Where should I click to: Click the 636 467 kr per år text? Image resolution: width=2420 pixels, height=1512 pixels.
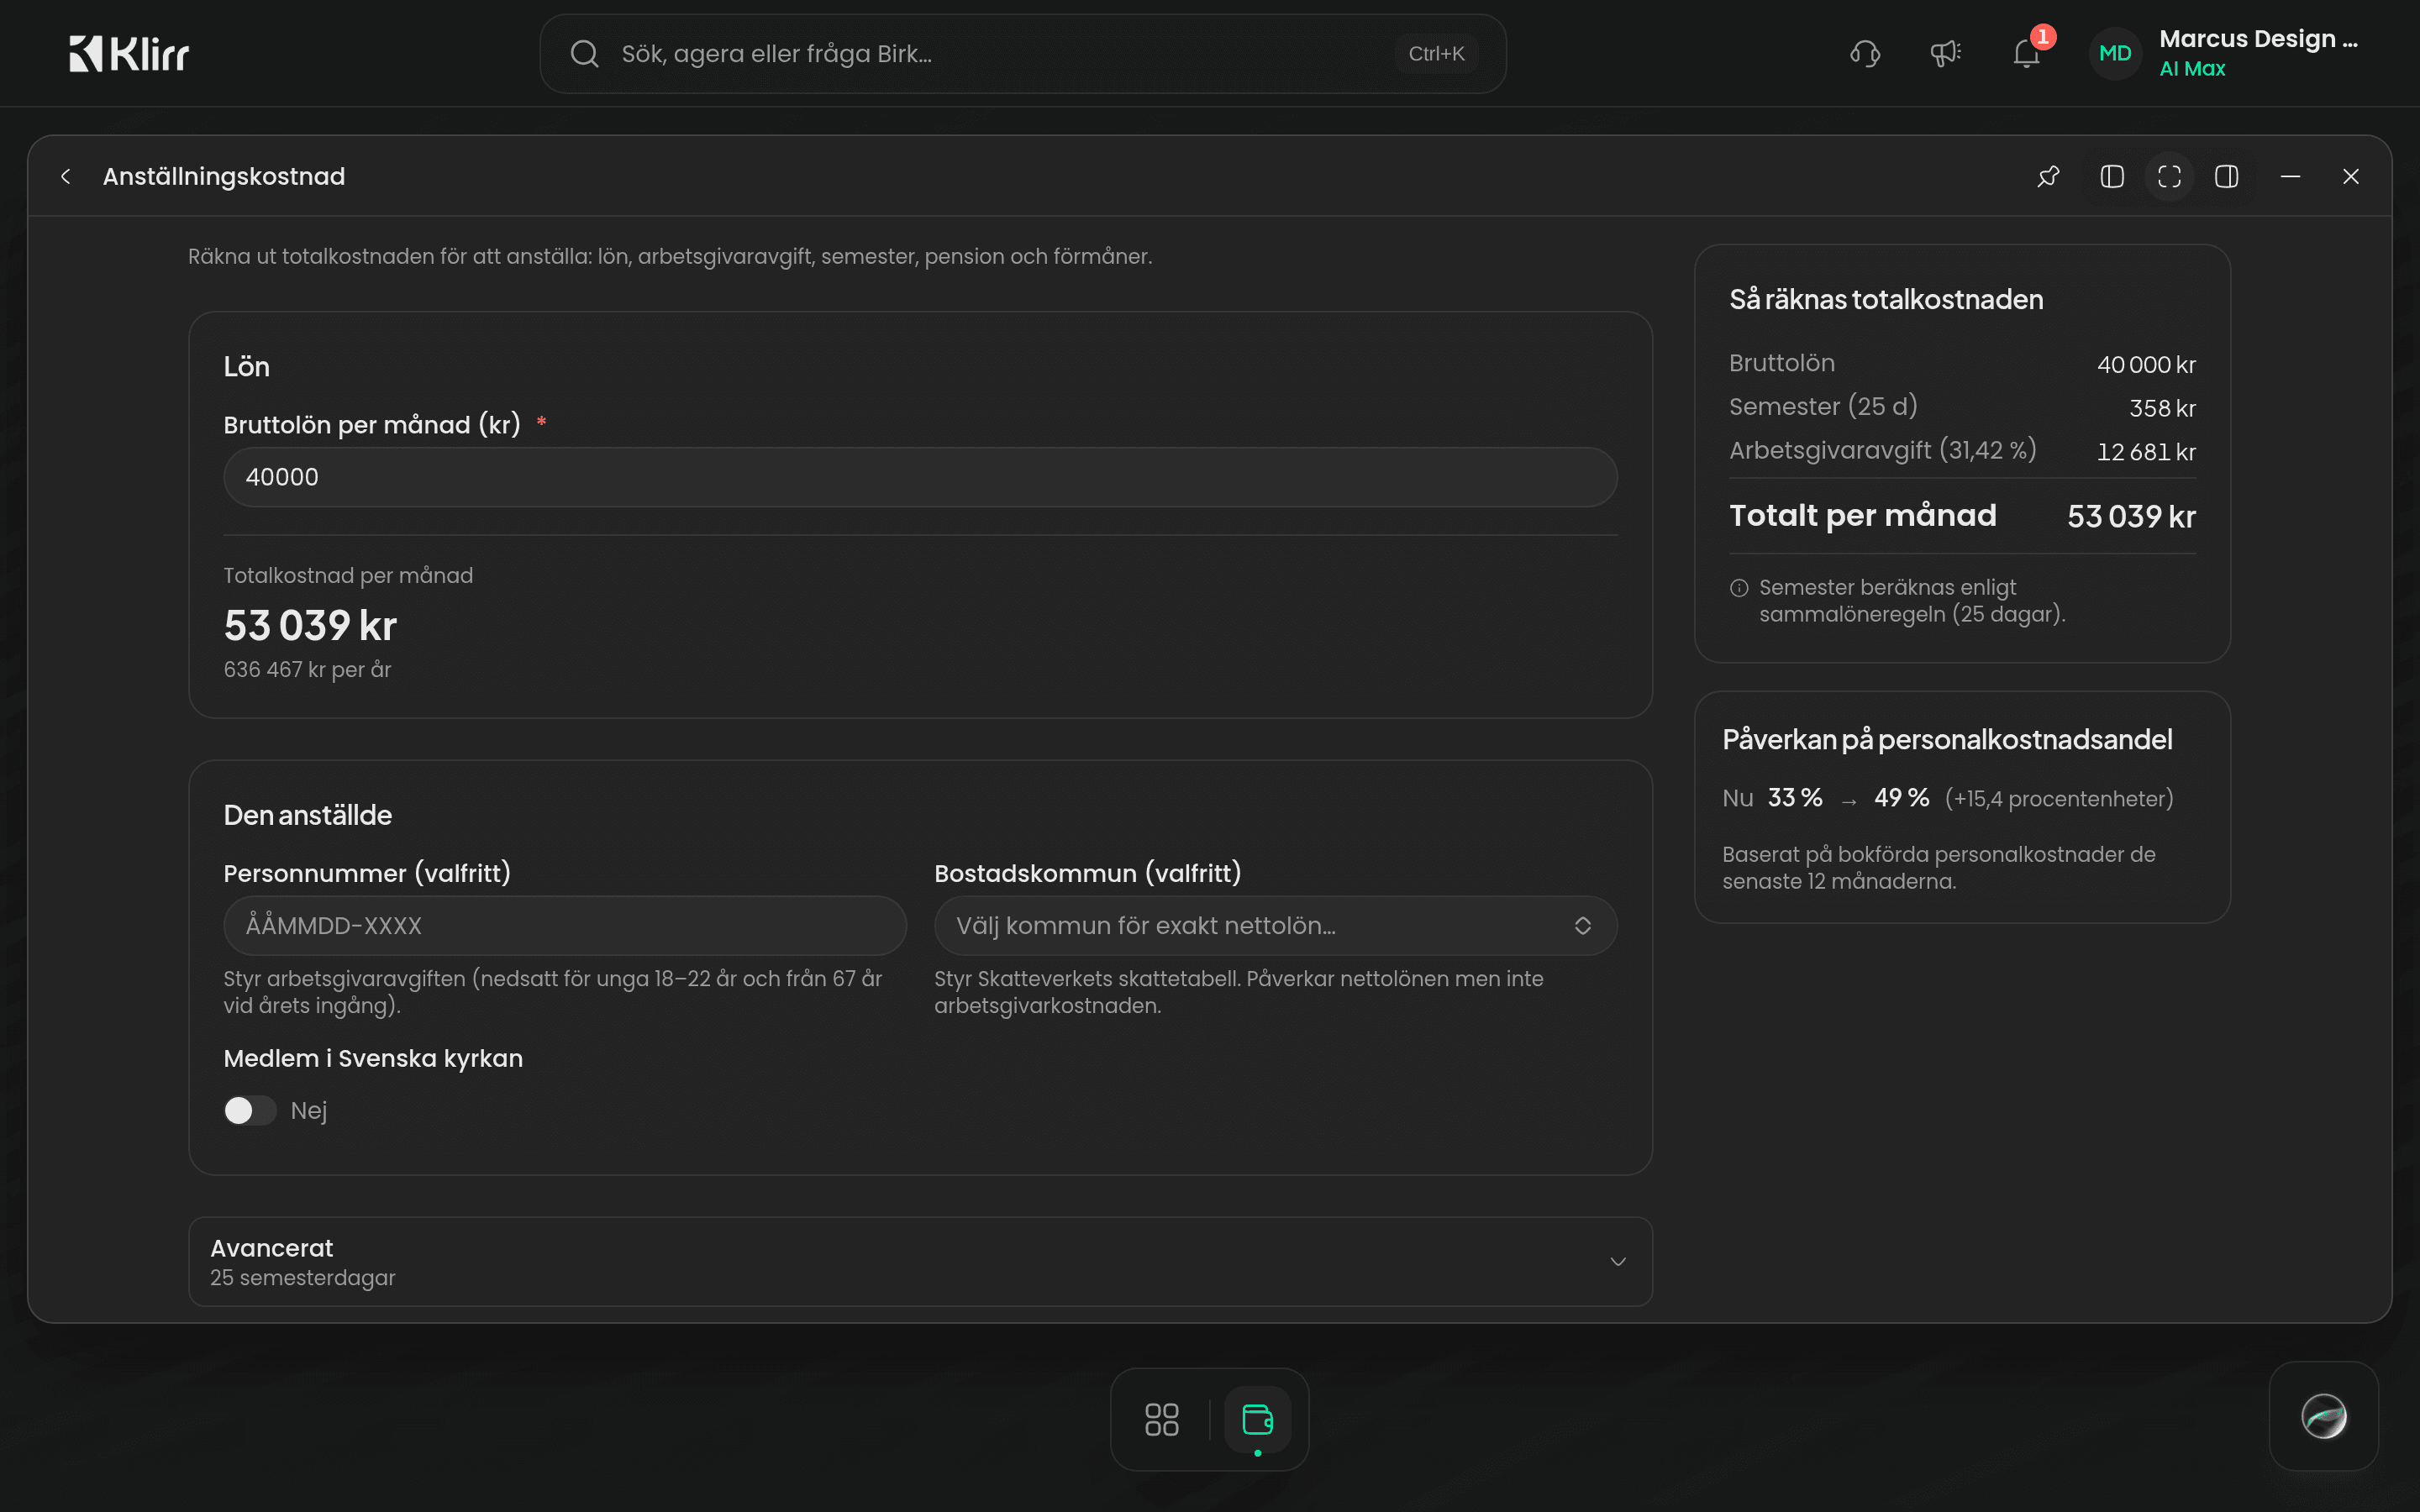[x=307, y=669]
